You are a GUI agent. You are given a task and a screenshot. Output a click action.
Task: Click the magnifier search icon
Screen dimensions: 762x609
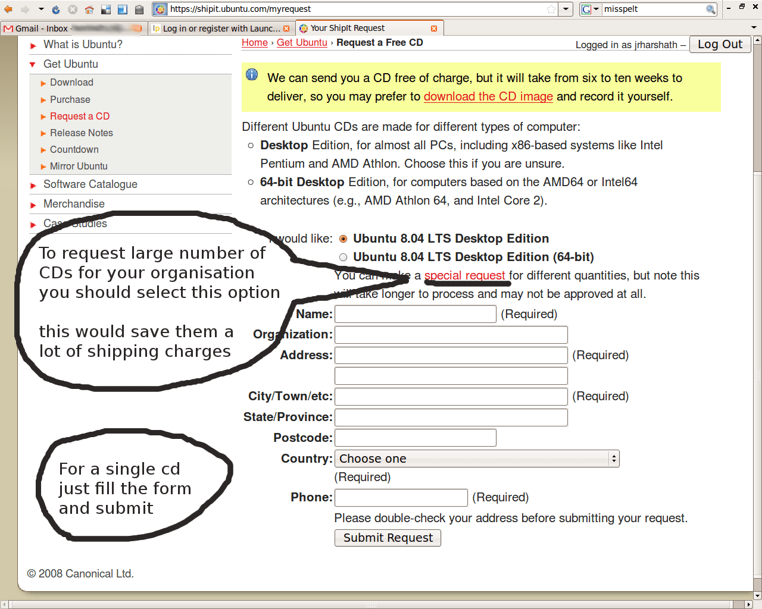[710, 9]
